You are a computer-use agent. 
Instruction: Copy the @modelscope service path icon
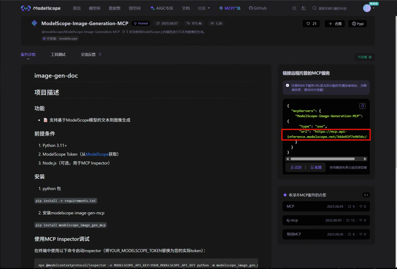point(123,32)
